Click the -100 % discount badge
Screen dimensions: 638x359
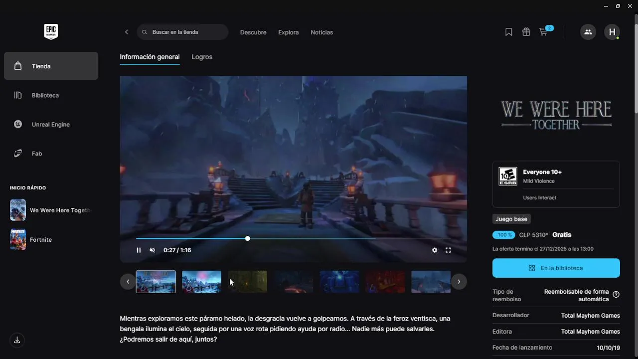504,235
